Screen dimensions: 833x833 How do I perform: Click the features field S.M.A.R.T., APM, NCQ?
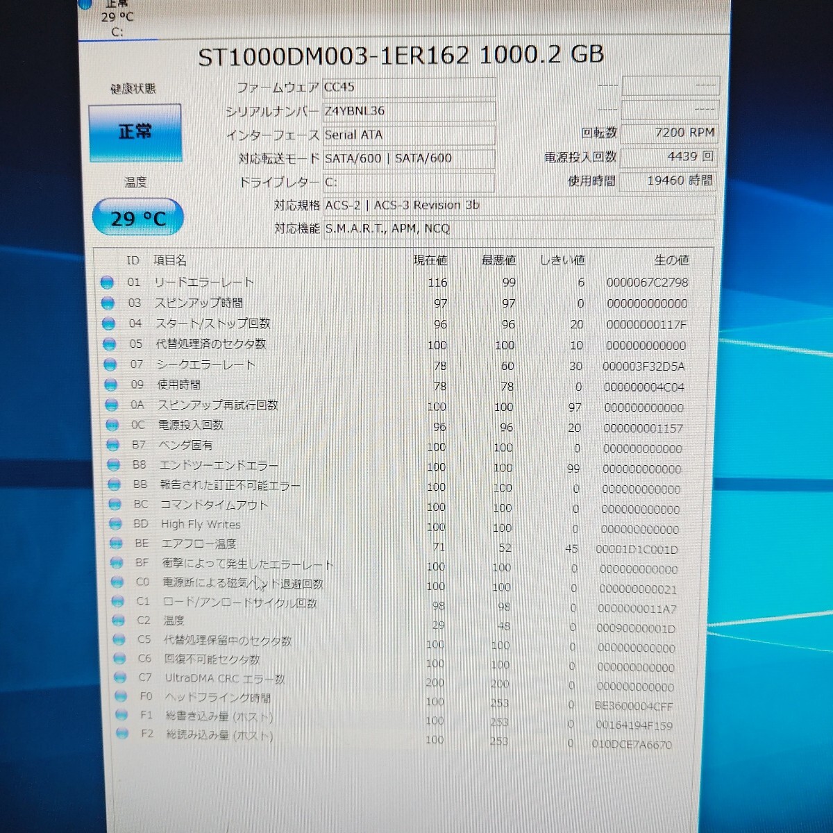pyautogui.click(x=519, y=228)
